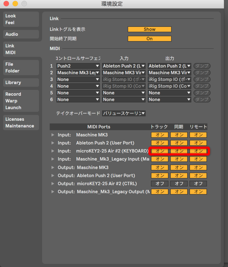
Task: Expand the Output Maschine MK3 port triangle
Action: [x=53, y=167]
